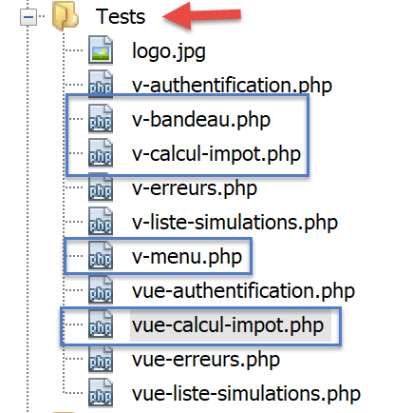Select vue-liste-simulations.php file name
Viewport: 413px width, 413px height.
246,394
